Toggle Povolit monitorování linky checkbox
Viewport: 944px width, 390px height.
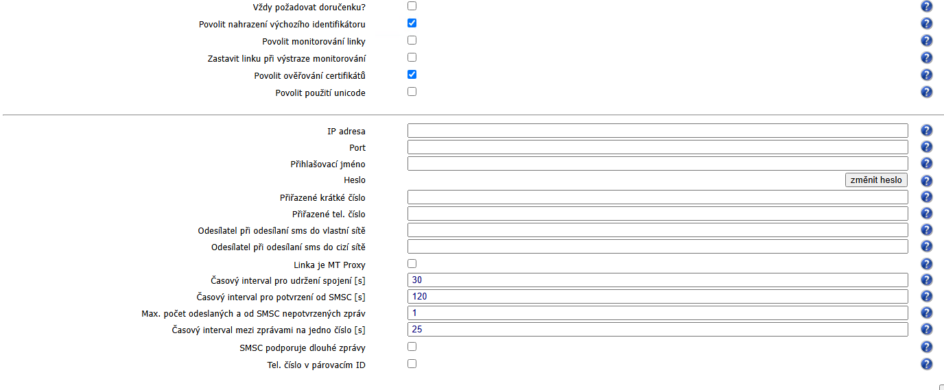pos(412,40)
